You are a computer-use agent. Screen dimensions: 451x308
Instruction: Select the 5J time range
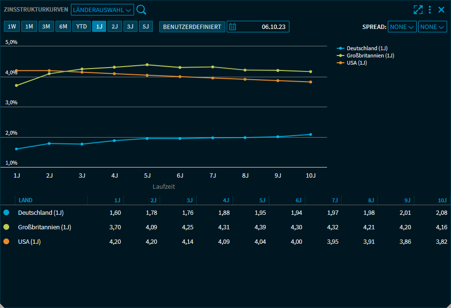[x=146, y=27]
